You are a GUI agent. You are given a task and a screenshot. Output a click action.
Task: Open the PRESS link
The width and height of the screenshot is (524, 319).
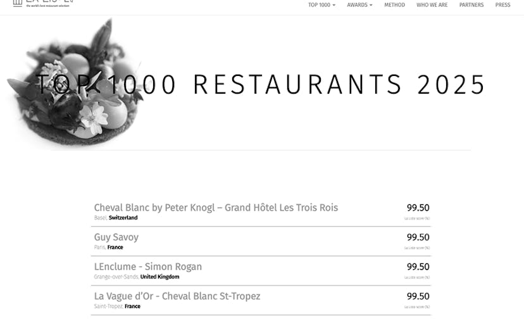502,5
